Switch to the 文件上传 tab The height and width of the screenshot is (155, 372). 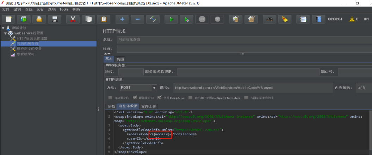pyautogui.click(x=148, y=106)
